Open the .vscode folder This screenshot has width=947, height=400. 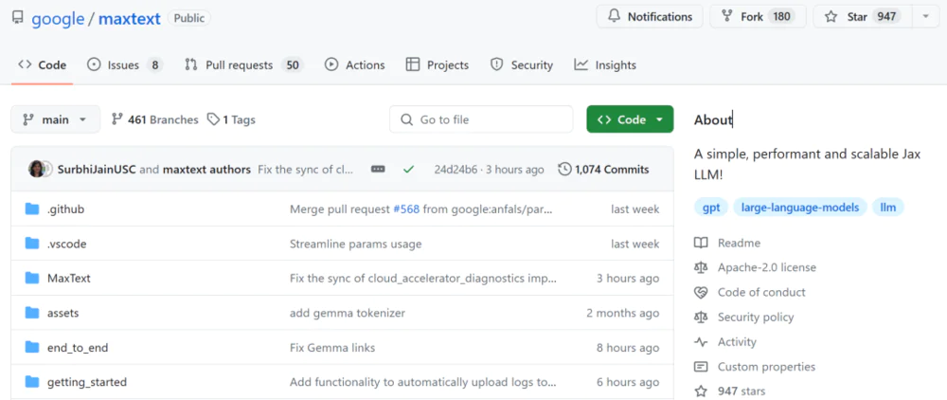point(66,245)
